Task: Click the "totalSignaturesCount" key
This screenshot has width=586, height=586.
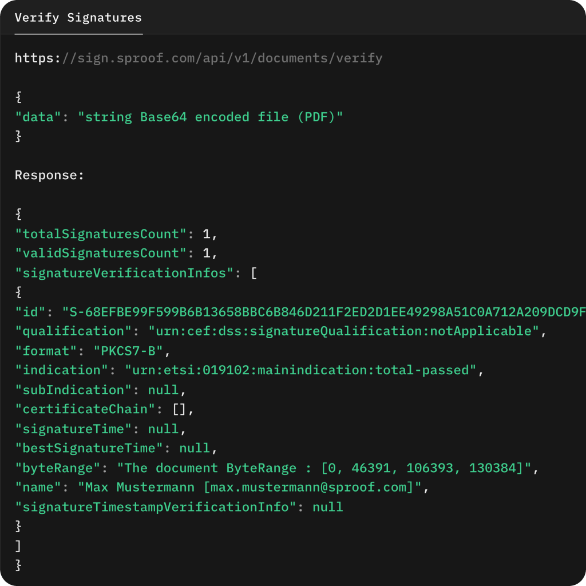Action: (101, 234)
